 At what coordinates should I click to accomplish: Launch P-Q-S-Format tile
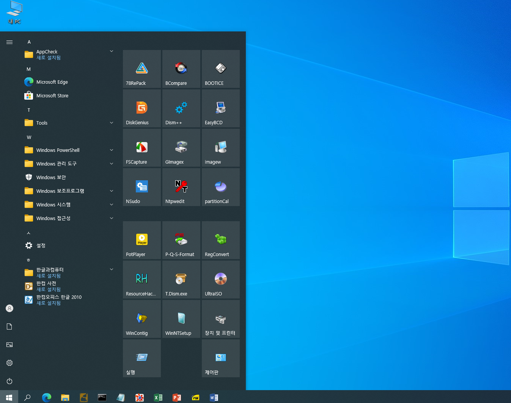pyautogui.click(x=181, y=240)
